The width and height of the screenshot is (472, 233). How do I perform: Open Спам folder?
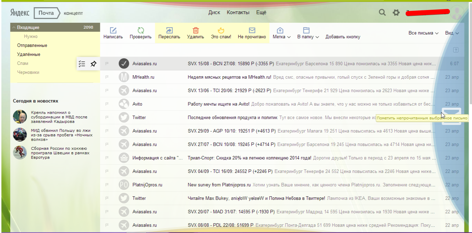click(x=23, y=64)
